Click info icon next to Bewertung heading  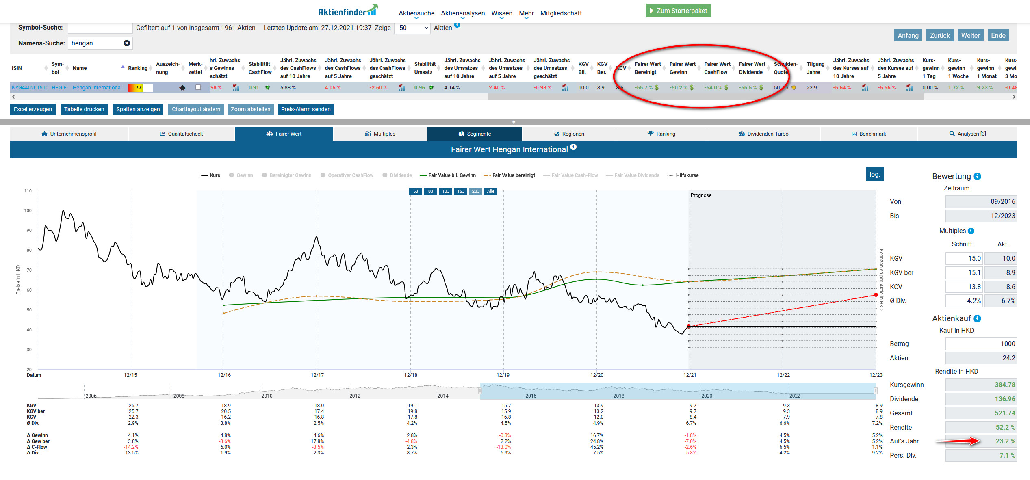tap(978, 176)
